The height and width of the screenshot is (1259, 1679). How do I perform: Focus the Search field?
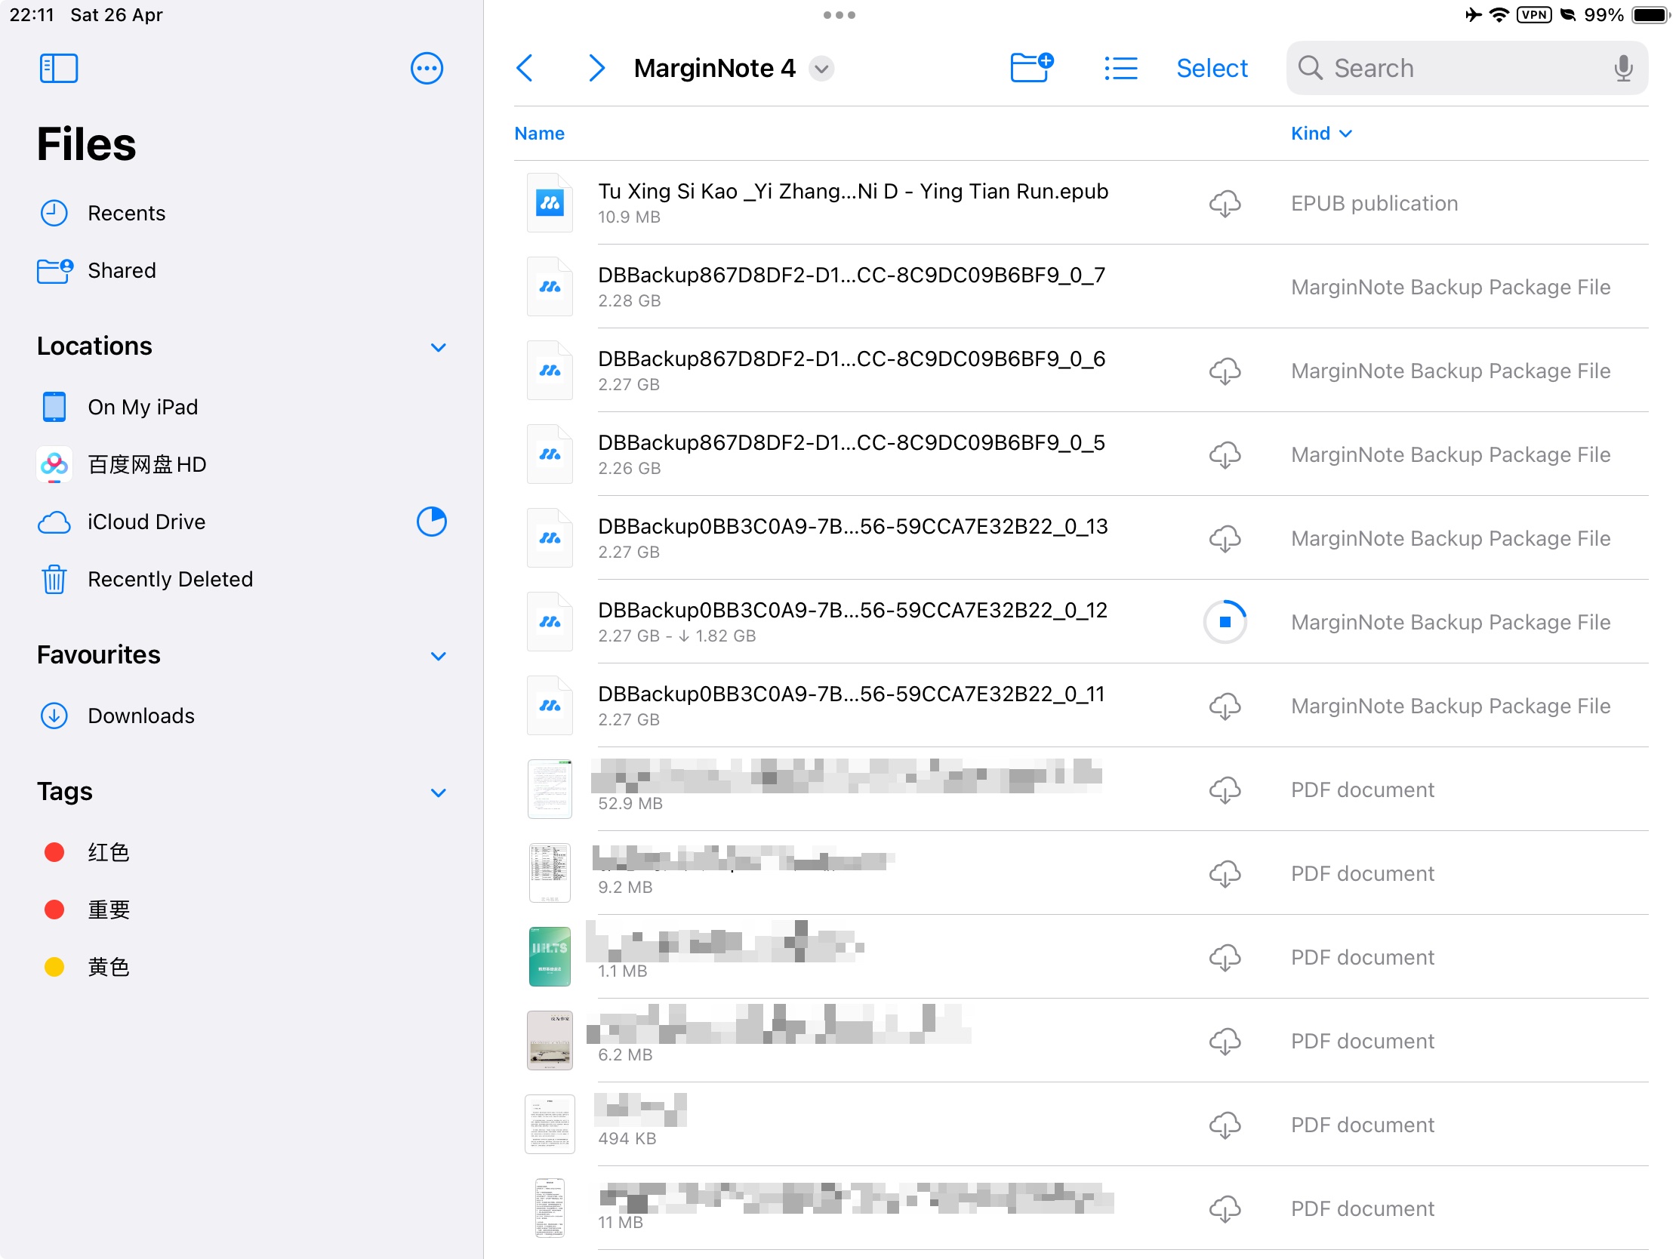pos(1466,68)
